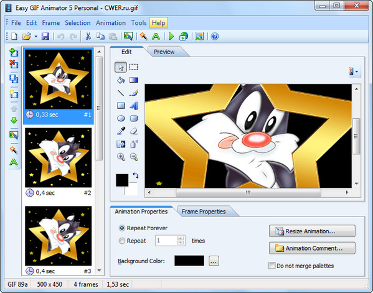
Task: Select the rectangular selection tool
Action: [x=133, y=67]
